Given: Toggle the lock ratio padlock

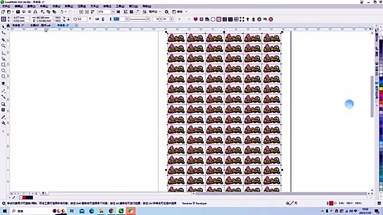Looking at the screenshot, I should pyautogui.click(x=68, y=19).
